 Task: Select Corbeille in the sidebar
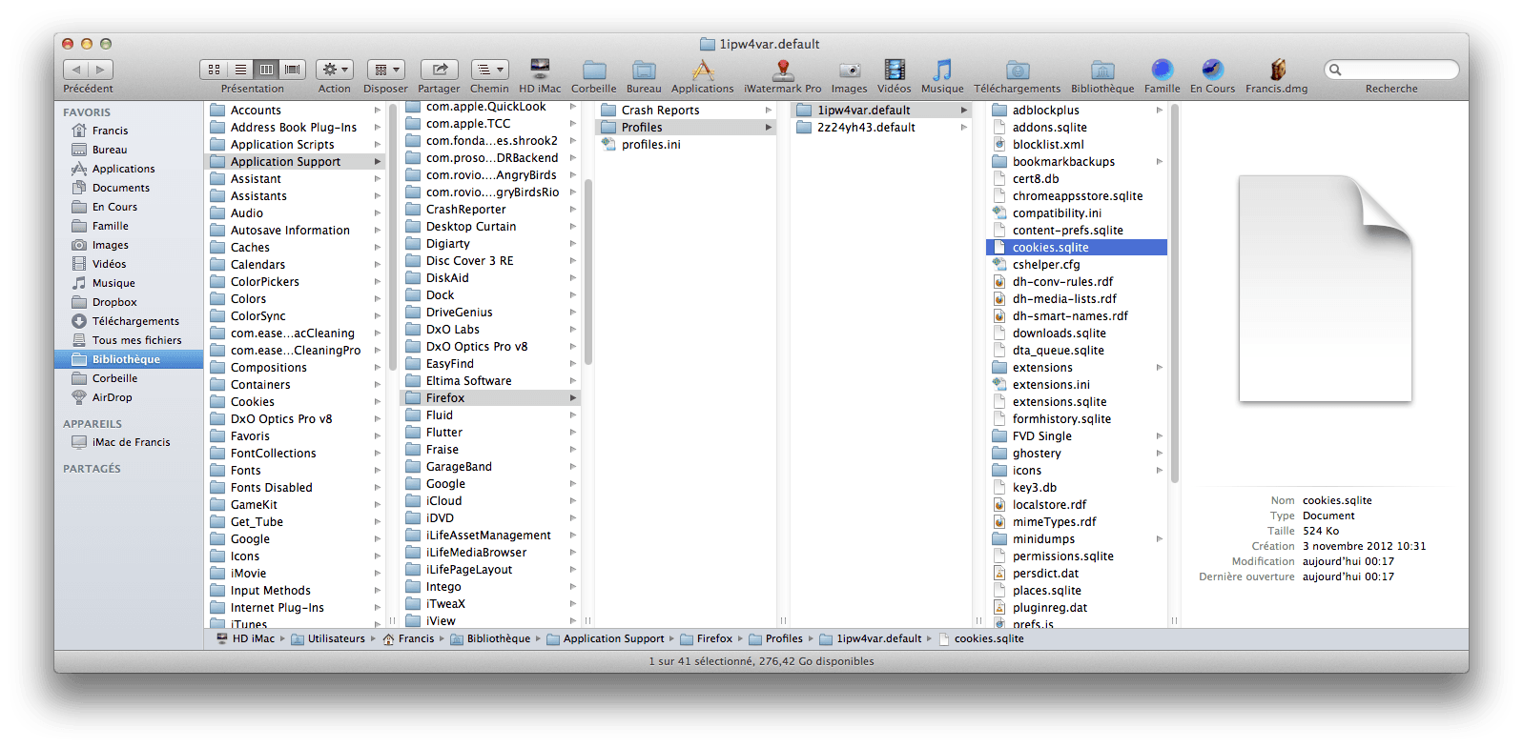point(128,378)
